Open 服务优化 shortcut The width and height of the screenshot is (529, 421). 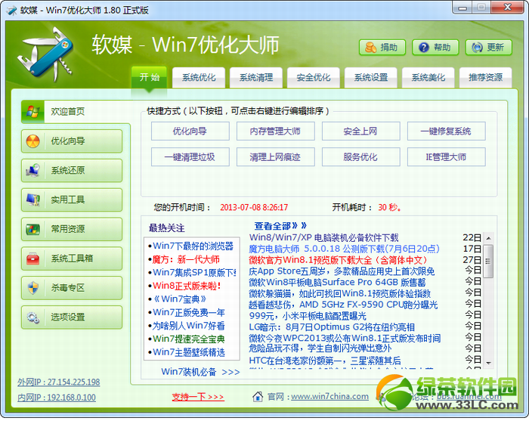click(x=361, y=157)
